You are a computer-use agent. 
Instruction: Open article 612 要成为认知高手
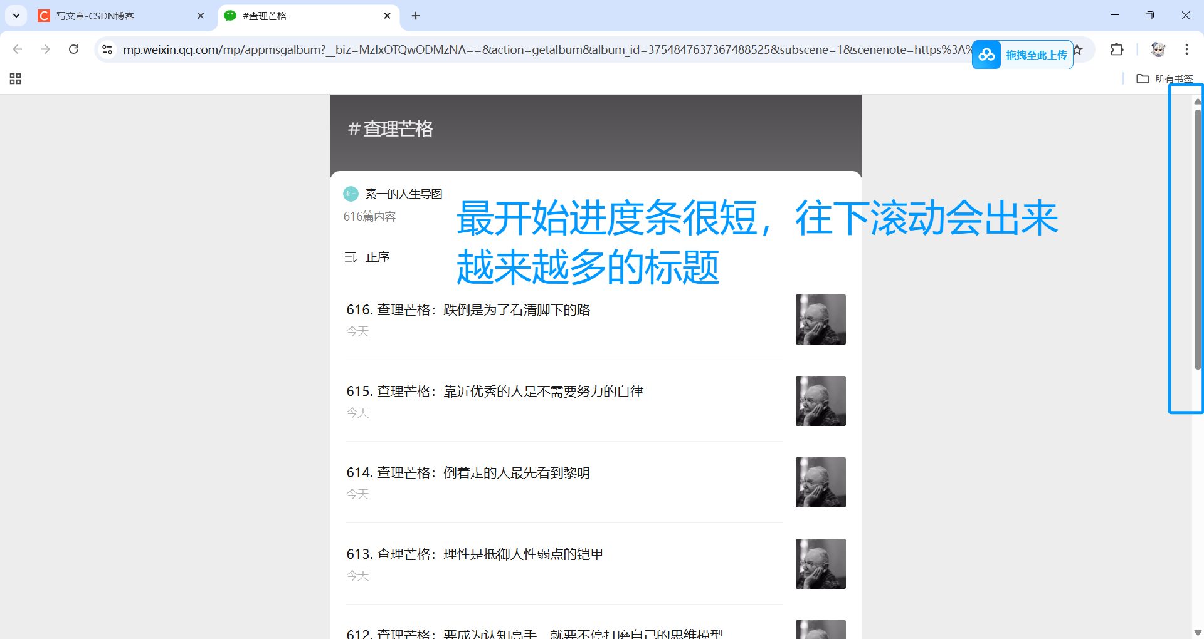[x=535, y=633]
